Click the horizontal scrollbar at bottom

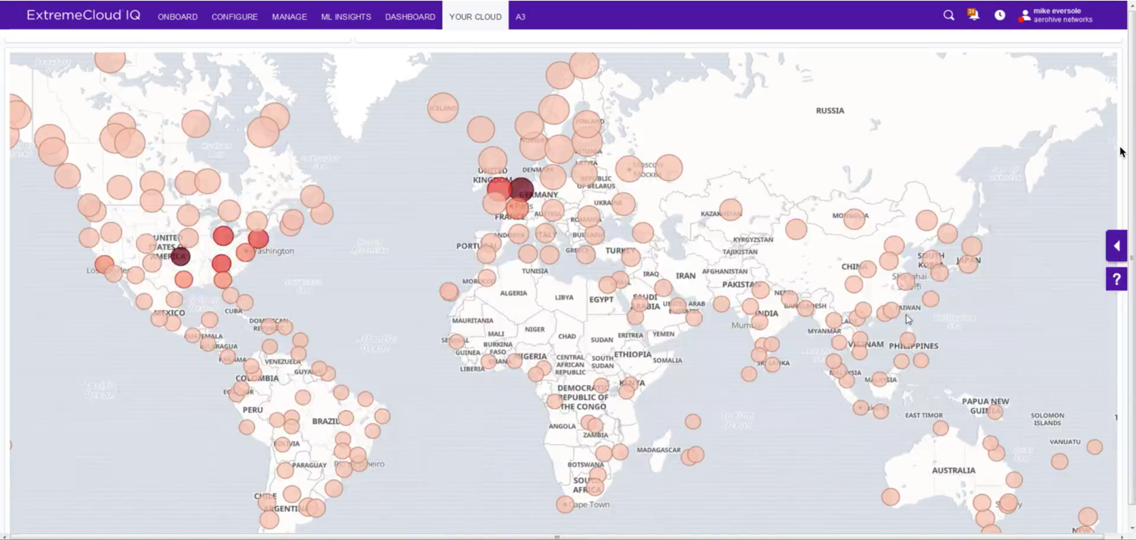(557, 536)
